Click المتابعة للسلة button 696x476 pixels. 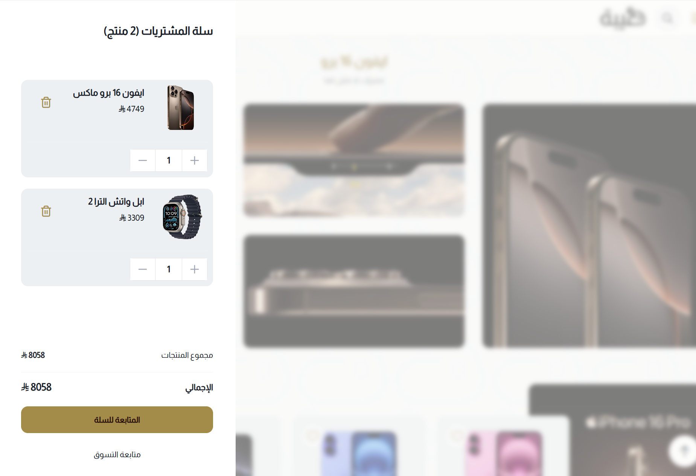pyautogui.click(x=117, y=420)
